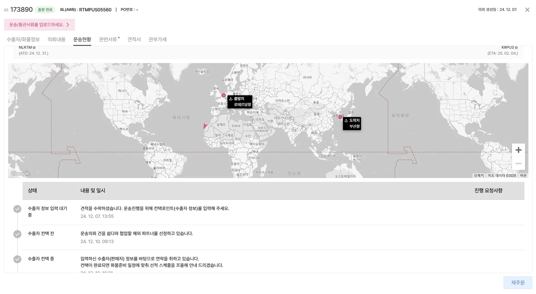The image size is (536, 294).
Task: Open map keyboard shortcuts (단축키)
Action: (479, 175)
